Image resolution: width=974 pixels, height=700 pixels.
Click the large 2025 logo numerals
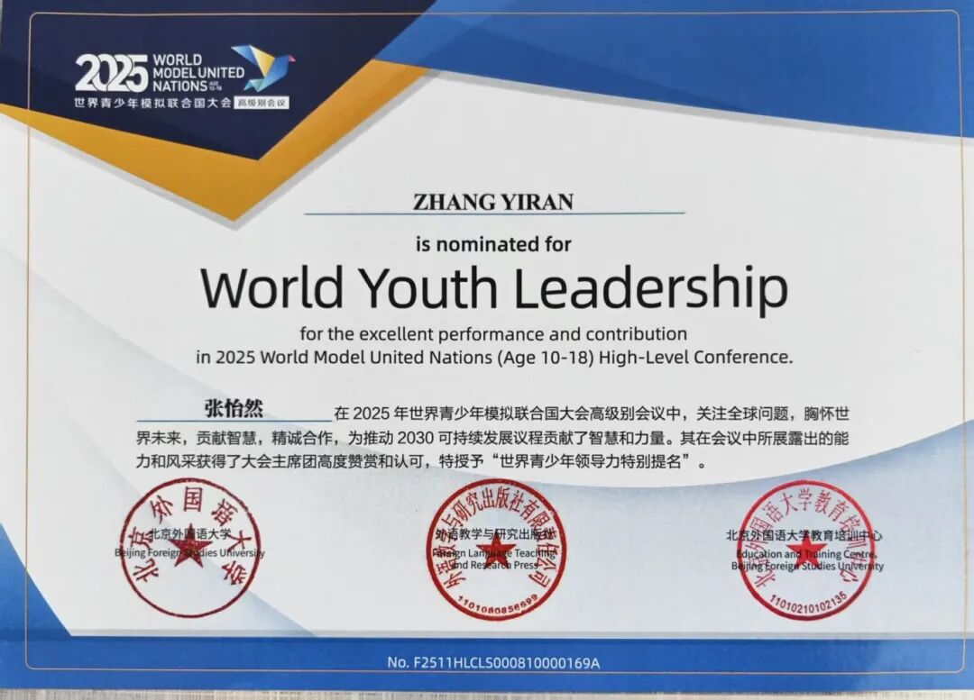110,74
